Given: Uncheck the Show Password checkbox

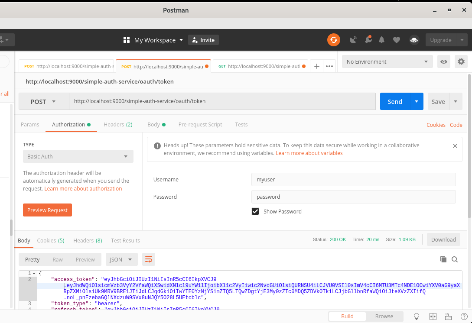Looking at the screenshot, I should point(255,211).
